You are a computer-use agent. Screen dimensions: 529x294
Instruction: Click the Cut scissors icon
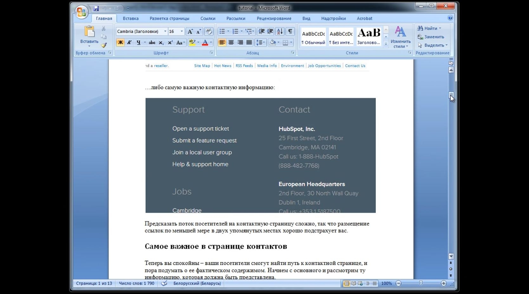pos(103,29)
